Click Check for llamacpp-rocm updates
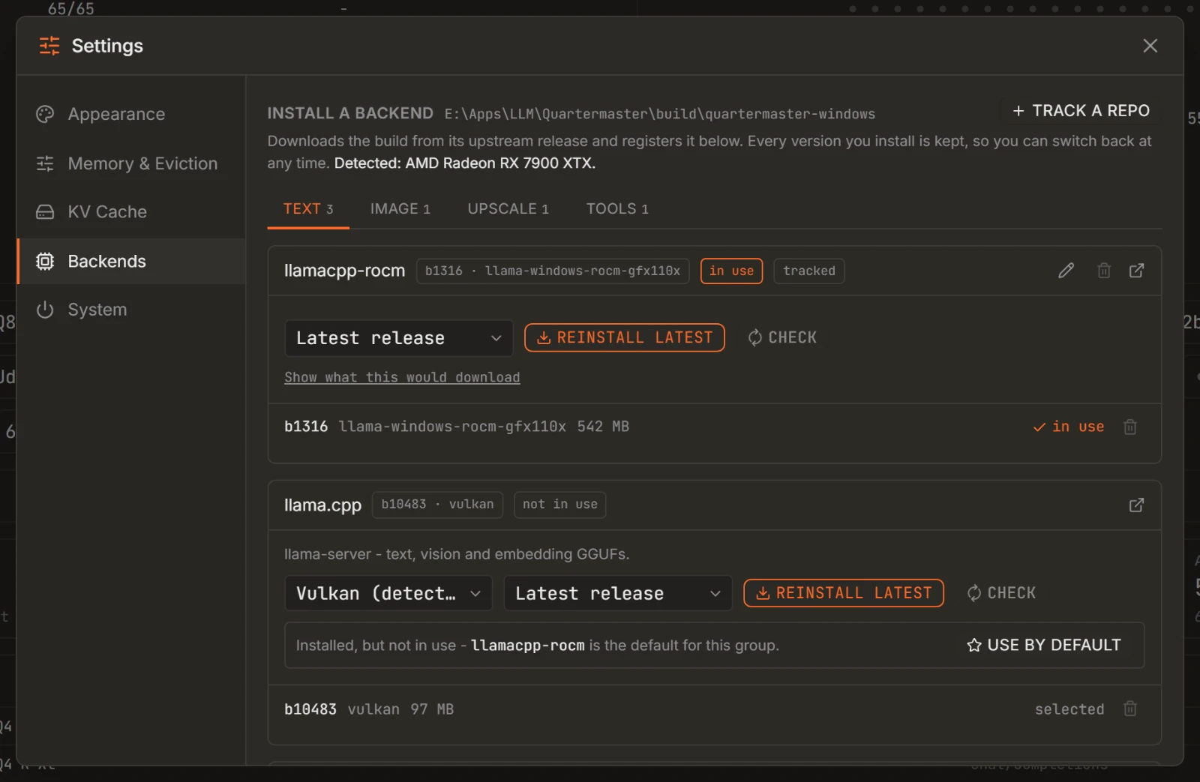This screenshot has height=782, width=1200. (x=781, y=337)
